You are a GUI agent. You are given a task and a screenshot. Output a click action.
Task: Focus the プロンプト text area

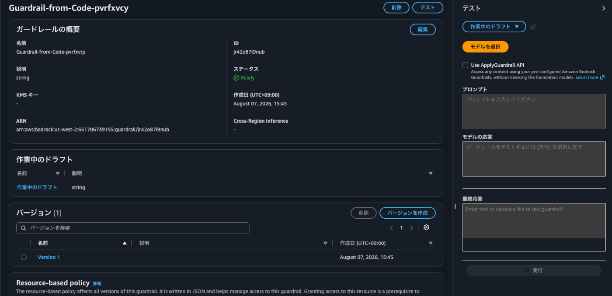click(x=534, y=111)
